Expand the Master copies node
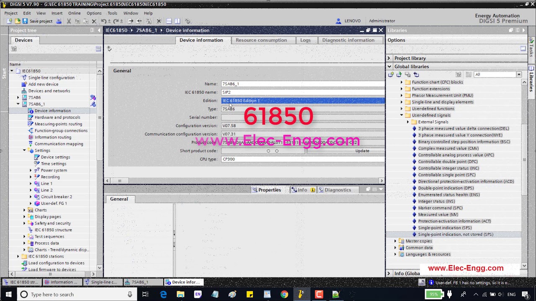536x301 pixels. coord(395,241)
